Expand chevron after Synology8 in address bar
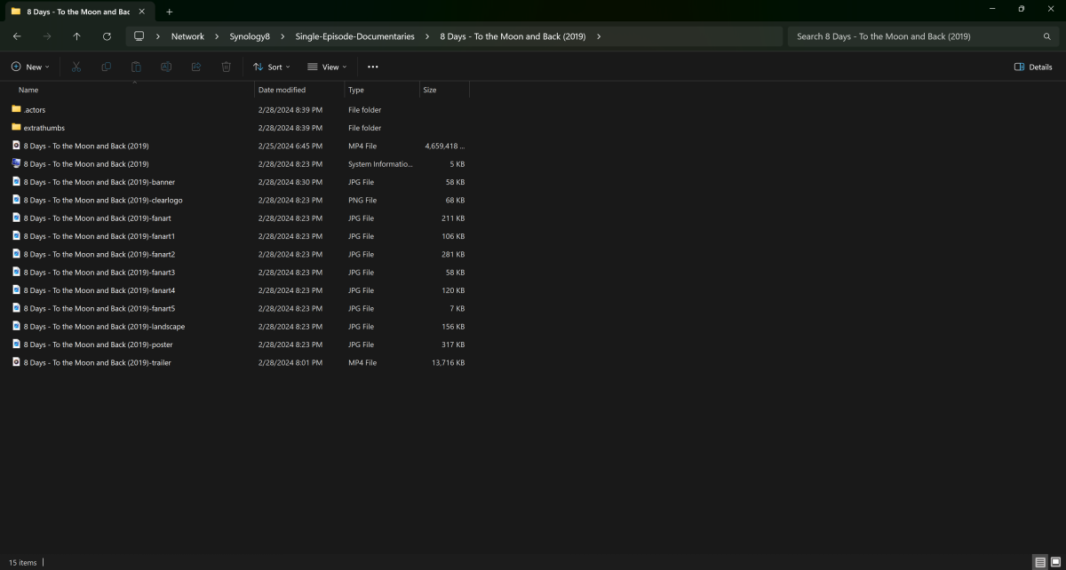This screenshot has width=1066, height=570. pos(282,36)
